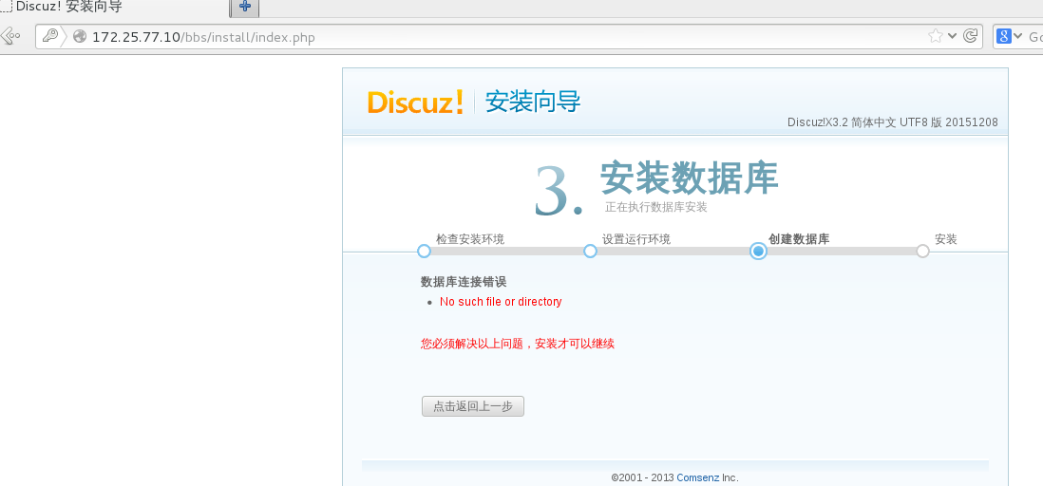Expand the search engine dropdown arrow
1043x486 pixels.
tap(1017, 36)
